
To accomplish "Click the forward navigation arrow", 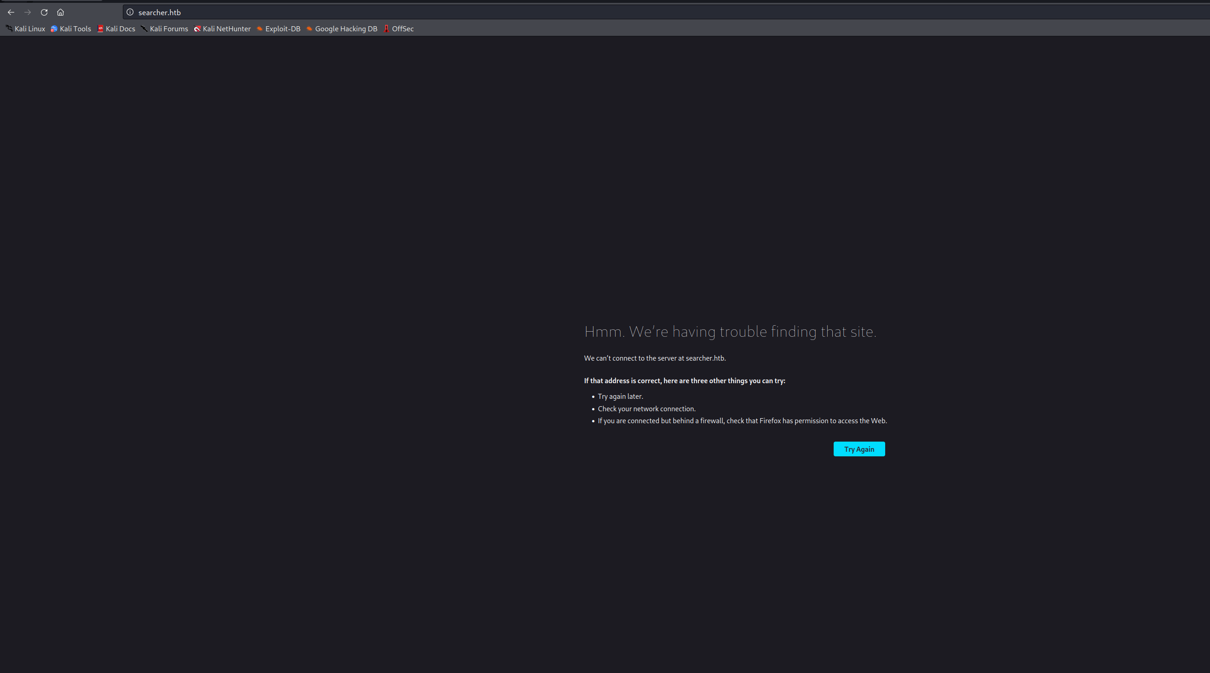I will pyautogui.click(x=27, y=12).
